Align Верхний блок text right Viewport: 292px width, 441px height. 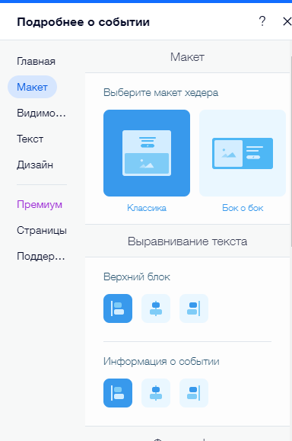point(194,308)
